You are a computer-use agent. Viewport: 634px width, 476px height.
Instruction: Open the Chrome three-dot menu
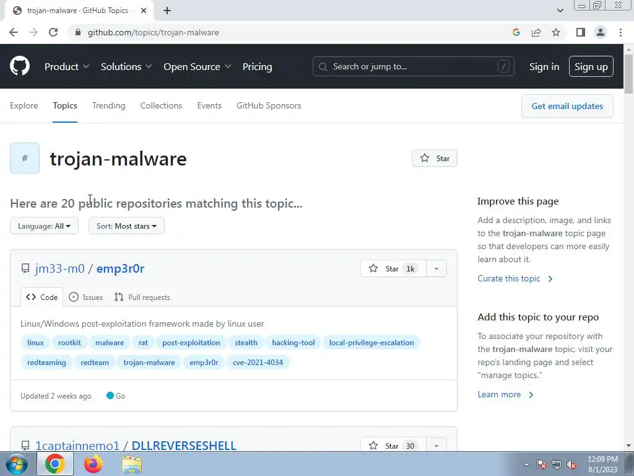coord(620,32)
